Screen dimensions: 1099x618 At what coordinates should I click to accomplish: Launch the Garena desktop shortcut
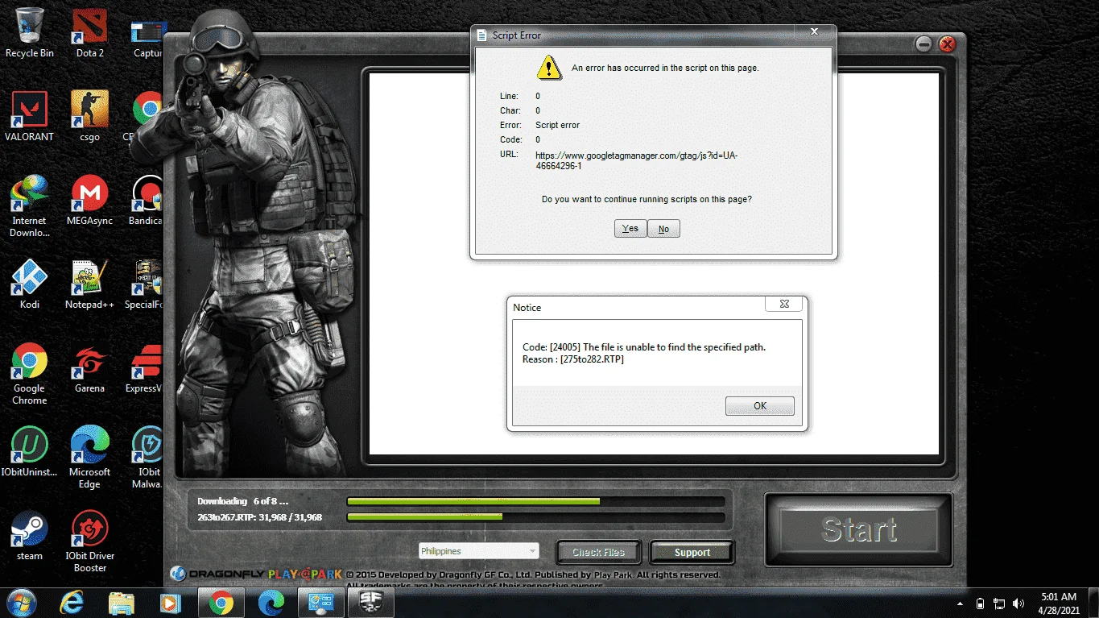pos(89,367)
